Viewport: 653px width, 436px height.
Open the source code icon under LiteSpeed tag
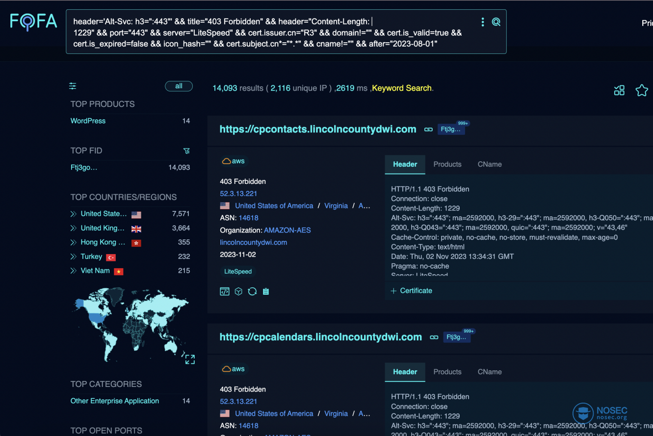click(x=225, y=291)
